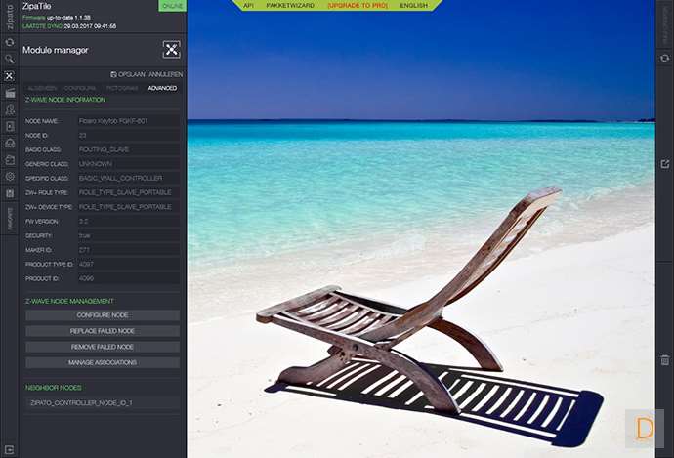Open the search magnifier in left sidebar
Viewport: 674px width, 458px height.
[x=10, y=59]
